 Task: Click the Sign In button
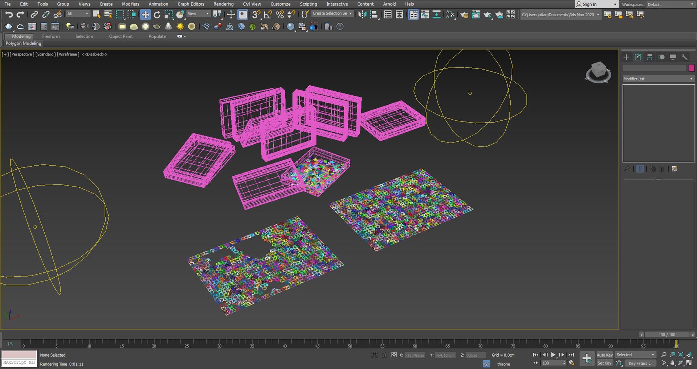(596, 4)
